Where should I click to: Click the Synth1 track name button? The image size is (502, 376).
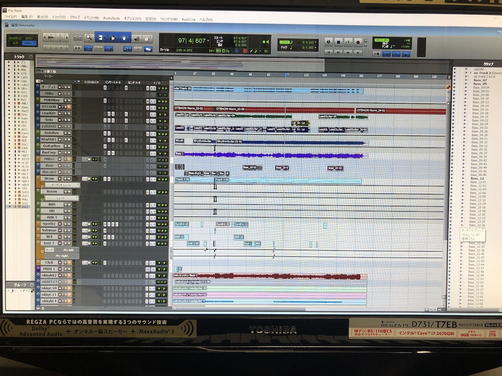tap(49, 224)
